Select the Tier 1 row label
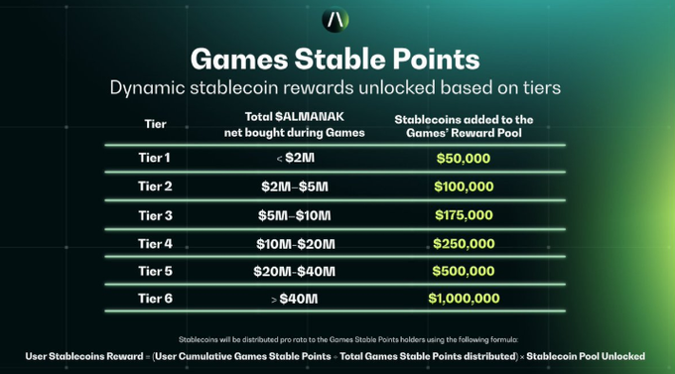The width and height of the screenshot is (675, 374). click(154, 158)
